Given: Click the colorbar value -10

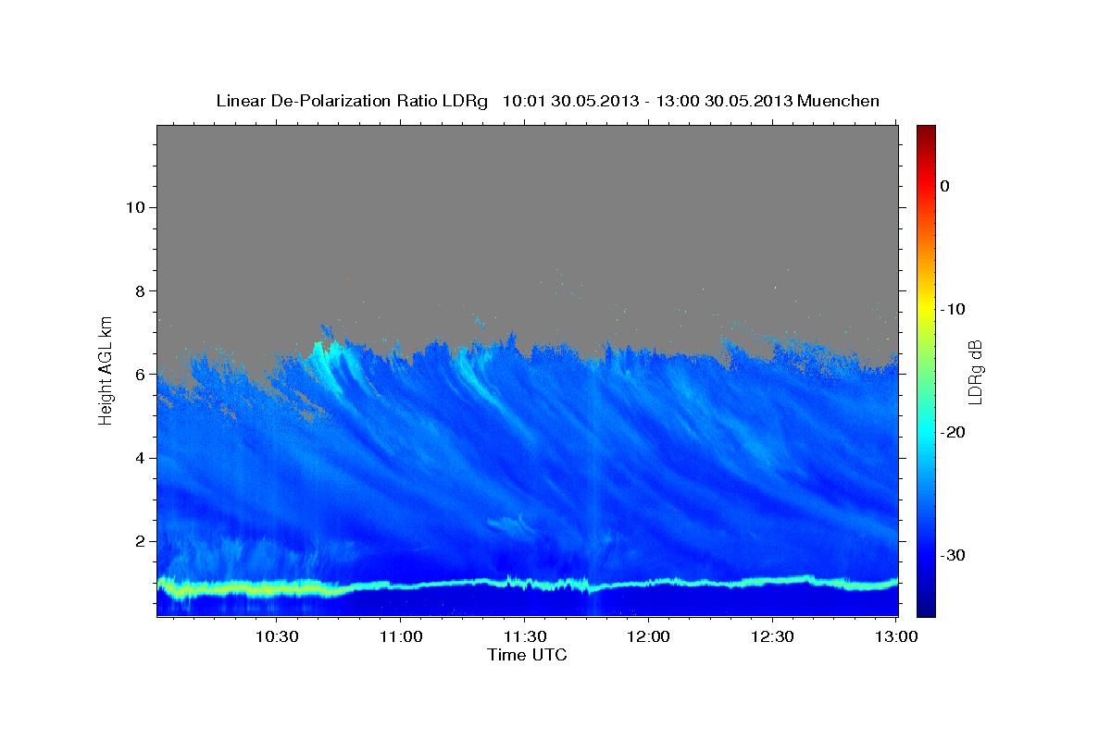Looking at the screenshot, I should [x=954, y=309].
